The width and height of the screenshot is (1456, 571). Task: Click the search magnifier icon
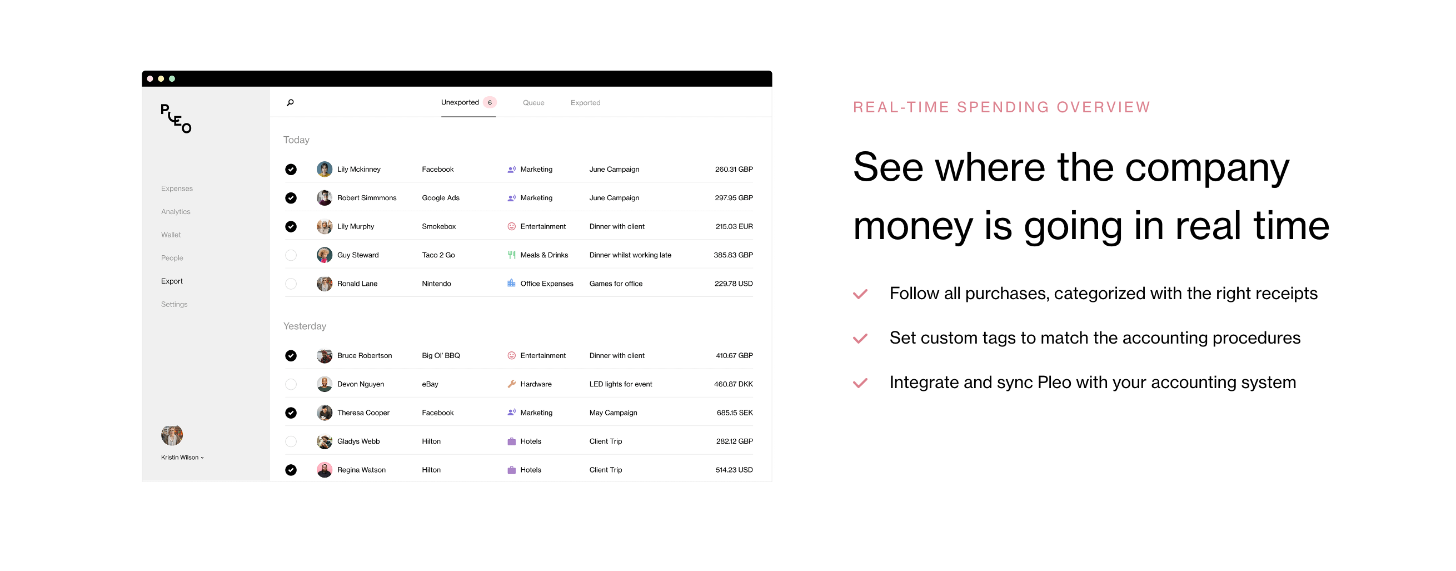tap(290, 103)
